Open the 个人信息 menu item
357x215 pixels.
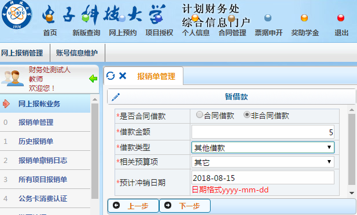[x=196, y=33]
